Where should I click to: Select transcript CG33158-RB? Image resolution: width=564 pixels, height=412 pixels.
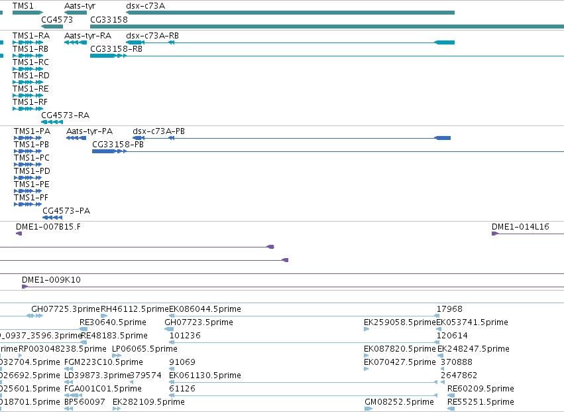coord(327,56)
